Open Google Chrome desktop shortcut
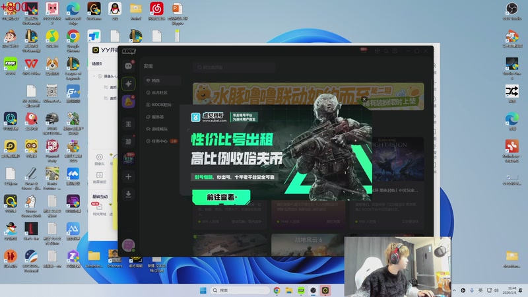528x297 pixels. point(73,40)
